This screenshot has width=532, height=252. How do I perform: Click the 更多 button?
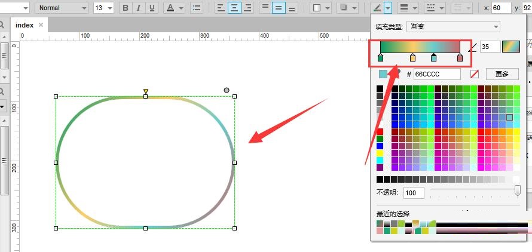click(x=502, y=74)
